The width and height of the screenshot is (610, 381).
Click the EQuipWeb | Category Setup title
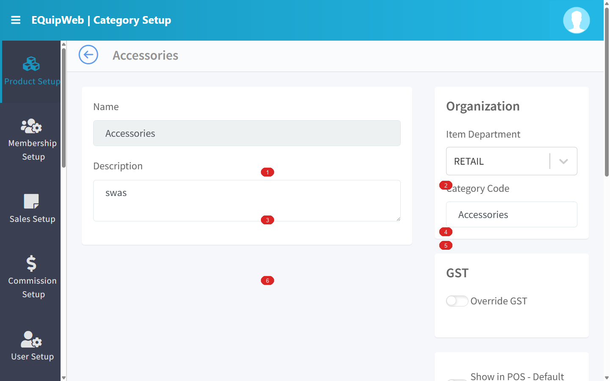101,20
